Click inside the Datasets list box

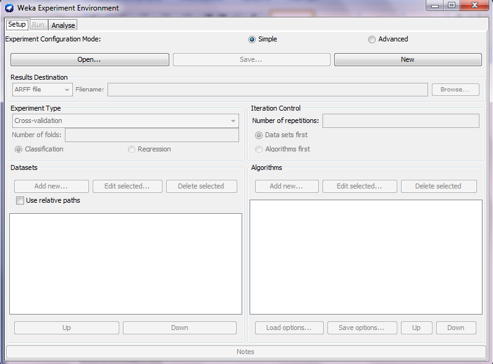(x=126, y=264)
